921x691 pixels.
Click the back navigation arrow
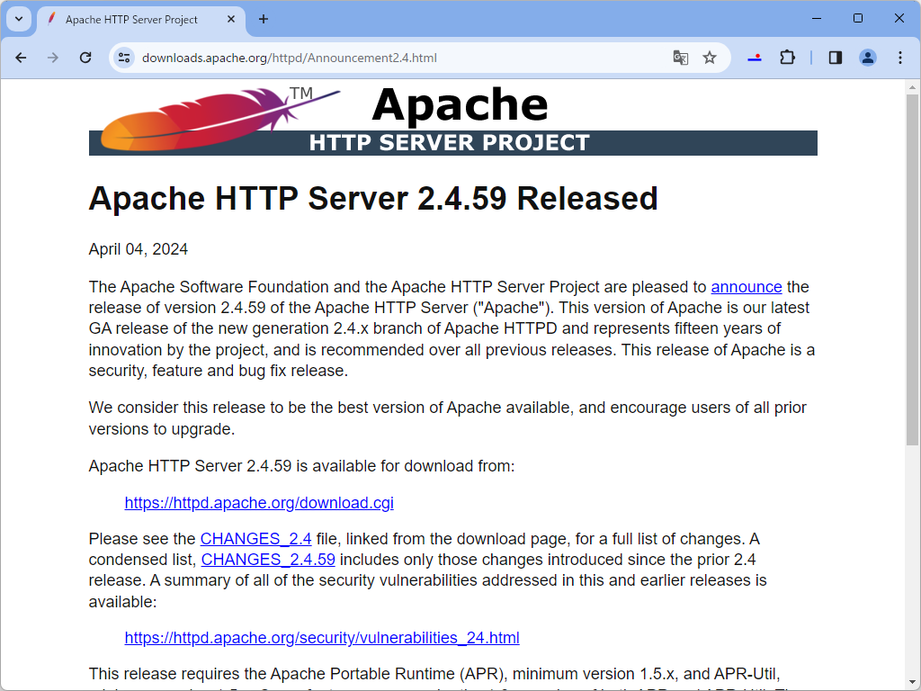pyautogui.click(x=21, y=57)
